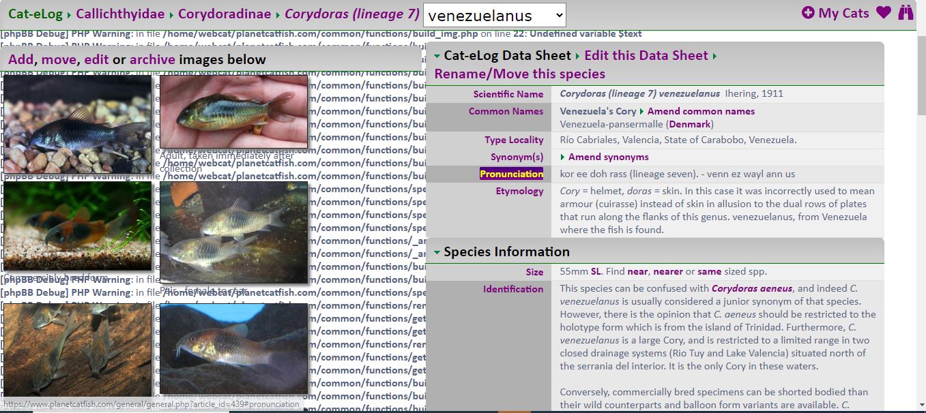Click the 'Venezuela-pansermalle' common name text
Screen dimensions: 926x413
pyautogui.click(x=611, y=125)
